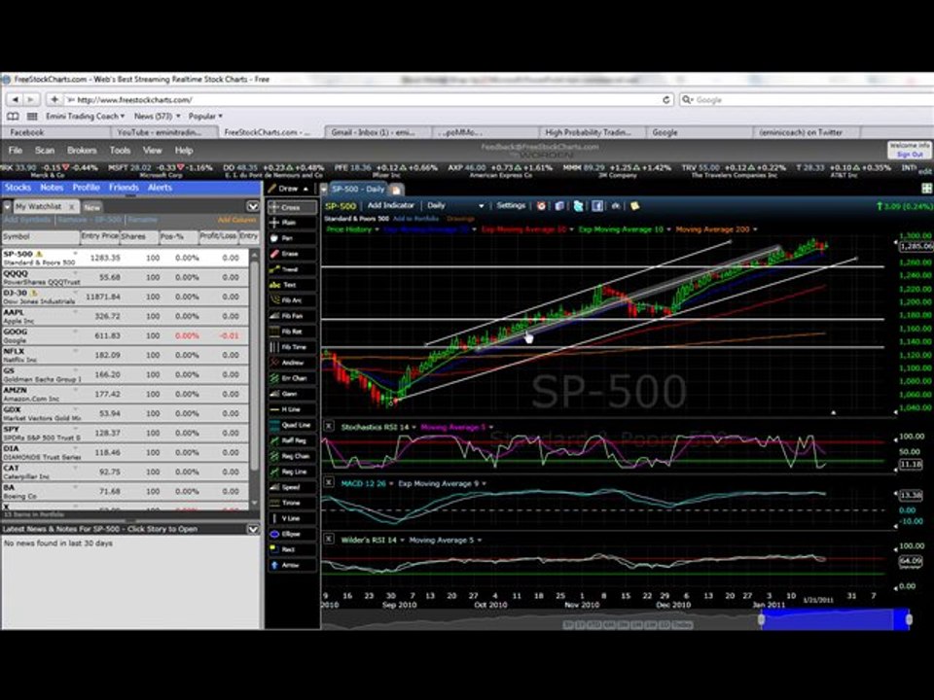
Task: Click the Add Column link
Action: tap(235, 220)
